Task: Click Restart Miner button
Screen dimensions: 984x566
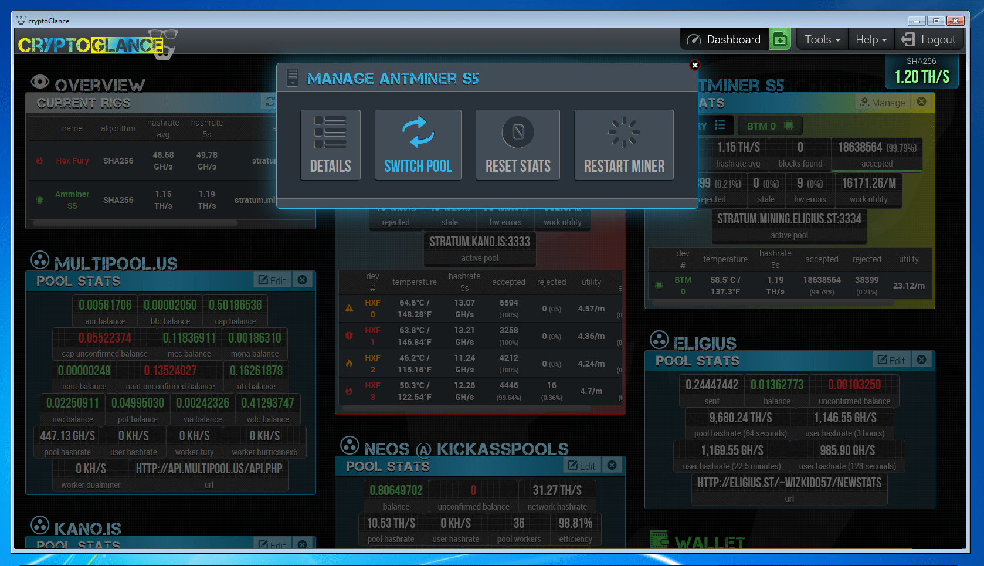Action: point(624,145)
